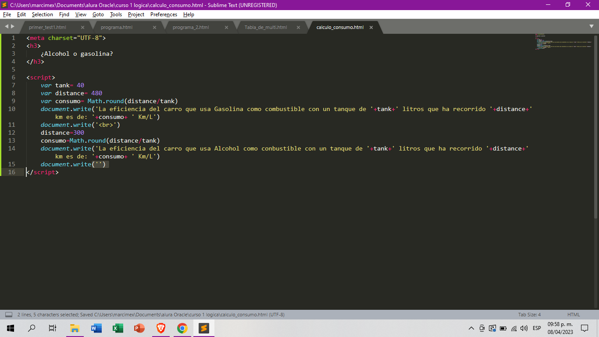Viewport: 599px width, 337px height.
Task: Open the Windows Start menu
Action: 10,328
